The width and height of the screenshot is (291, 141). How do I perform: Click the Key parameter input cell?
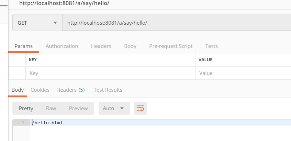[110, 73]
